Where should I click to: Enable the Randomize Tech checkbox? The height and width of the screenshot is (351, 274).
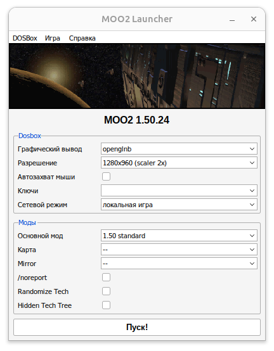(x=106, y=291)
